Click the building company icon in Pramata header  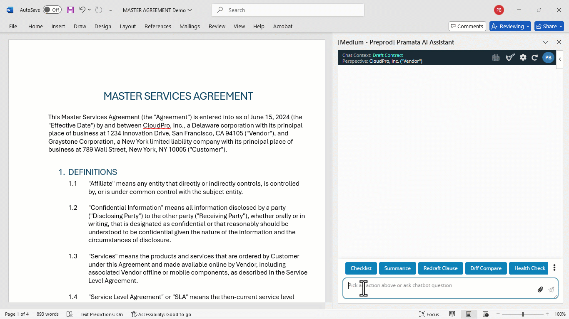(496, 58)
